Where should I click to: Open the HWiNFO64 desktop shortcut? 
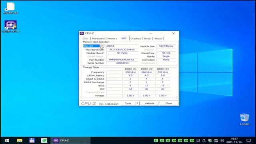11,8
